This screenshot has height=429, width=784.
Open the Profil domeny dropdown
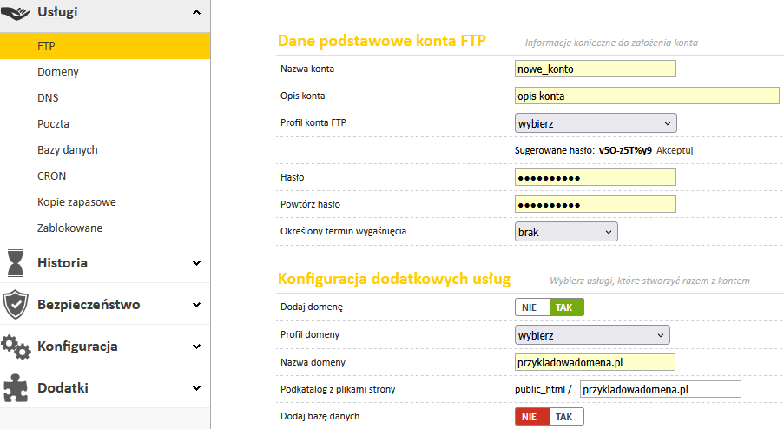592,335
